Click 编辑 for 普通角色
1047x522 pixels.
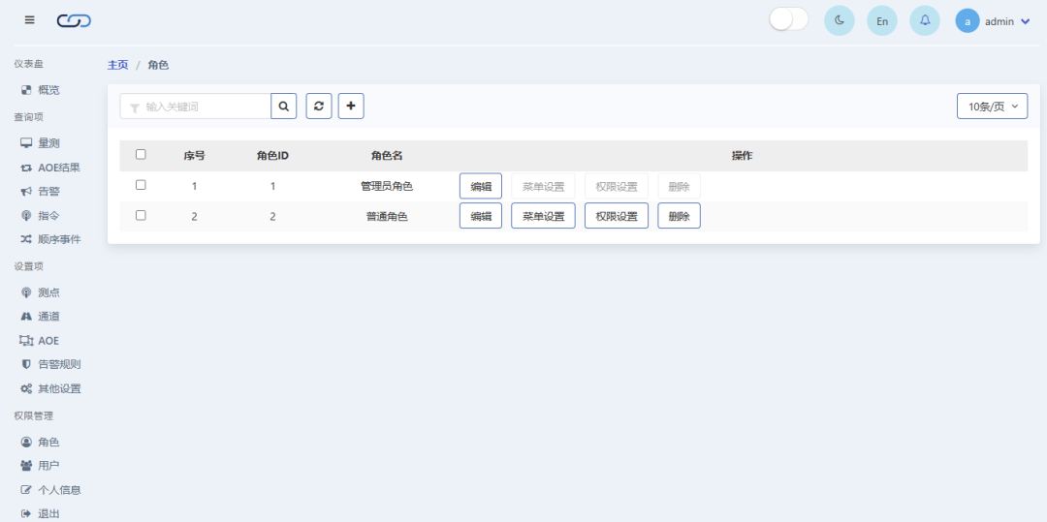(x=481, y=216)
